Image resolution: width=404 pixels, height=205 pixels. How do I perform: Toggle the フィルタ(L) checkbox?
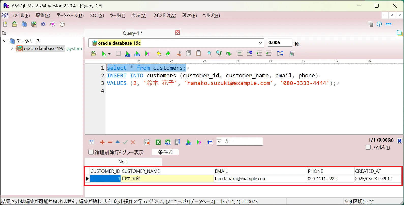(x=368, y=147)
